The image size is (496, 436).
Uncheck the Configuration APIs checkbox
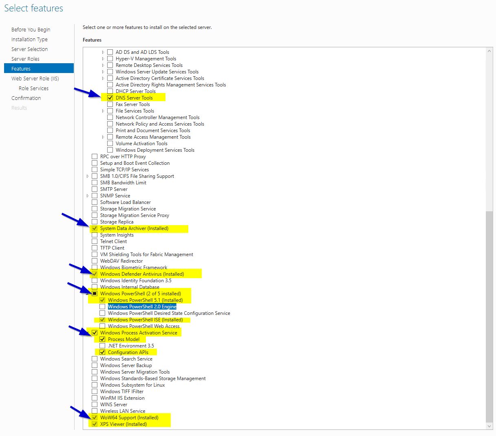(102, 352)
